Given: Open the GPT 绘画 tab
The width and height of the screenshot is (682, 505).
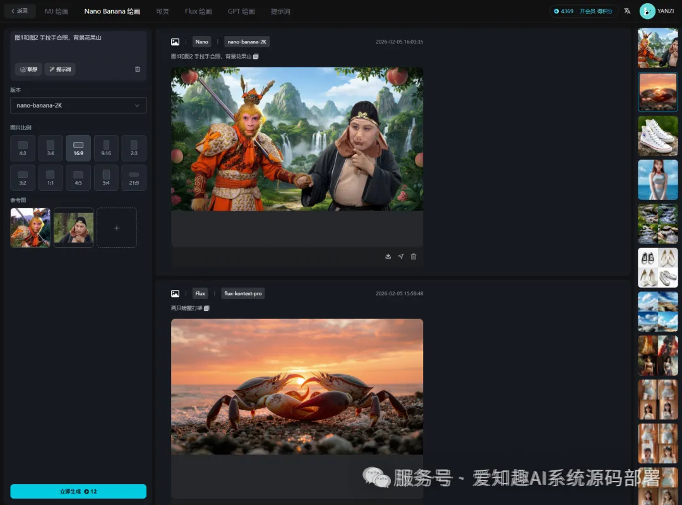Looking at the screenshot, I should pyautogui.click(x=241, y=11).
